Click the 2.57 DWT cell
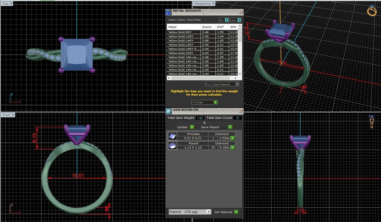Screen dimensions: 381x222 click(222, 53)
